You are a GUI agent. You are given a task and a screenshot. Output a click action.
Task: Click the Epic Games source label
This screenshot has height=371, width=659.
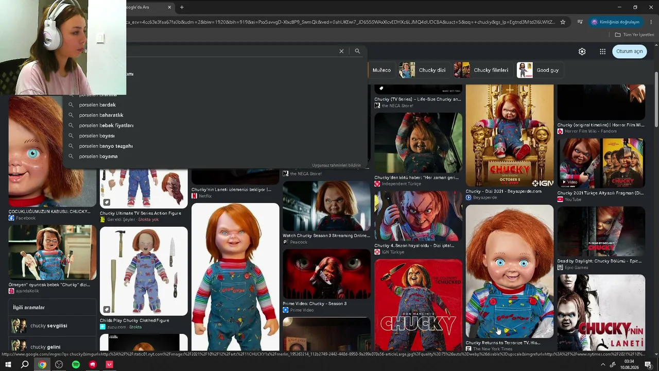576,267
